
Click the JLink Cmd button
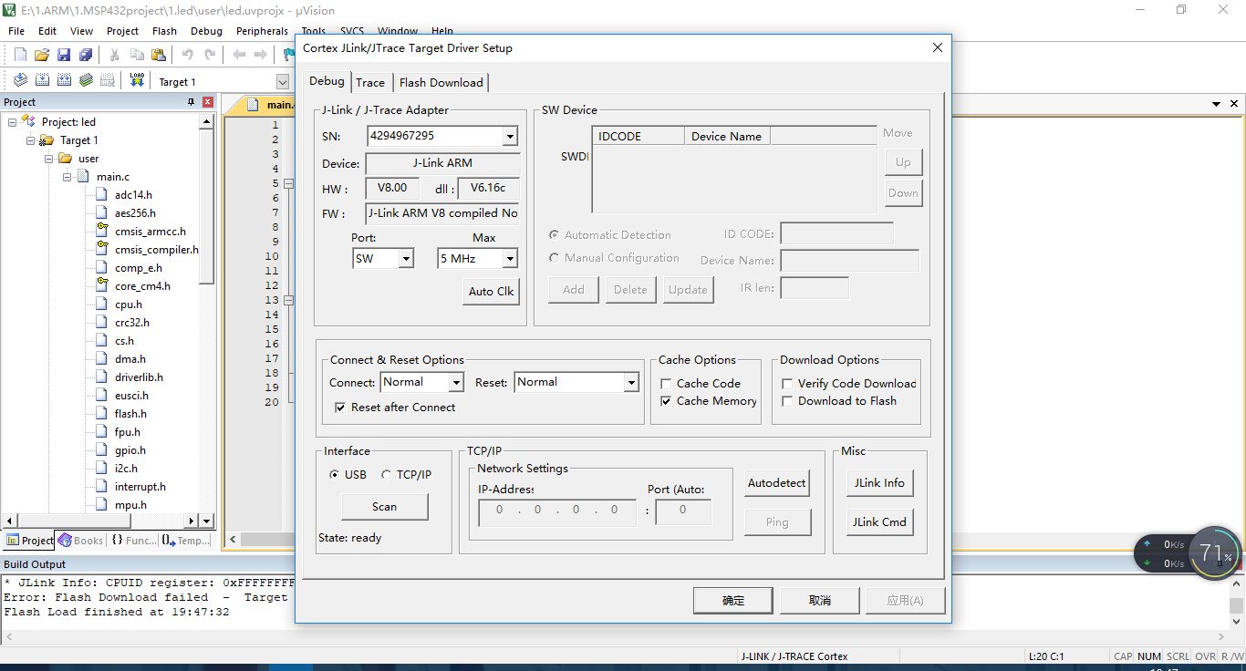point(879,522)
